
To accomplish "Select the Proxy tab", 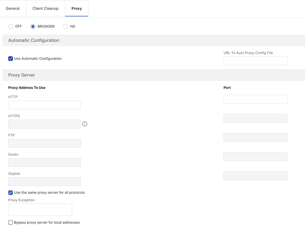I will pyautogui.click(x=77, y=8).
